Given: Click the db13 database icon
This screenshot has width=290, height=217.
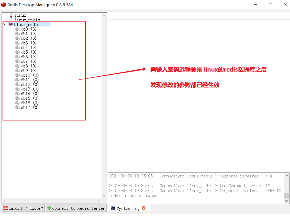Looking at the screenshot, I should (x=17, y=89).
